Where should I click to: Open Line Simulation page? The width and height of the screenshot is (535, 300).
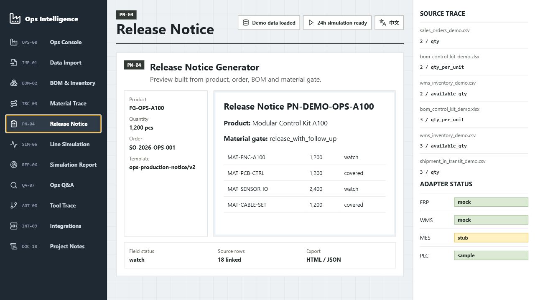[x=53, y=144]
